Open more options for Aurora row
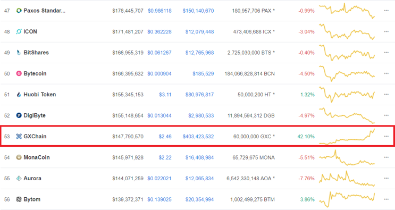 (x=386, y=178)
